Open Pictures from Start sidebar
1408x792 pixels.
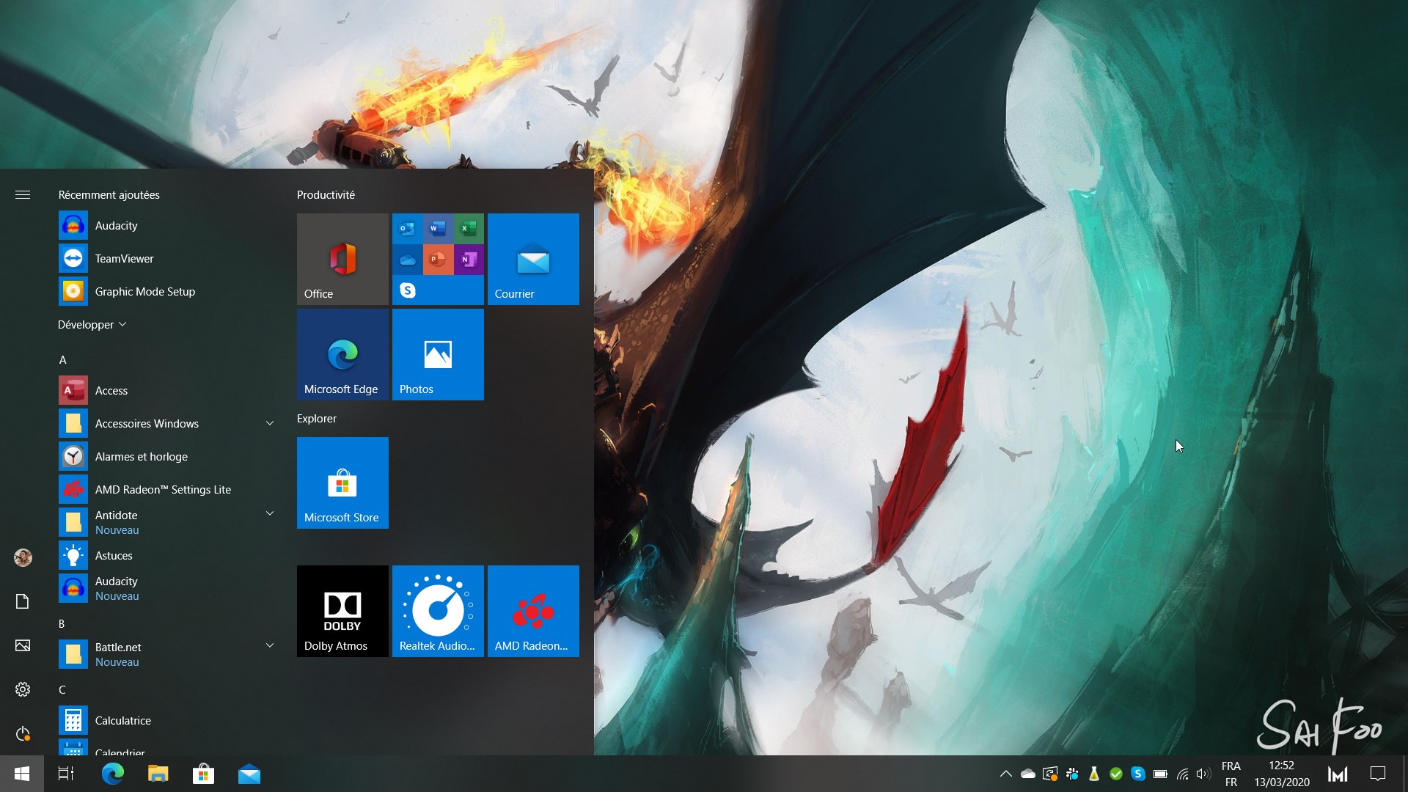point(23,645)
